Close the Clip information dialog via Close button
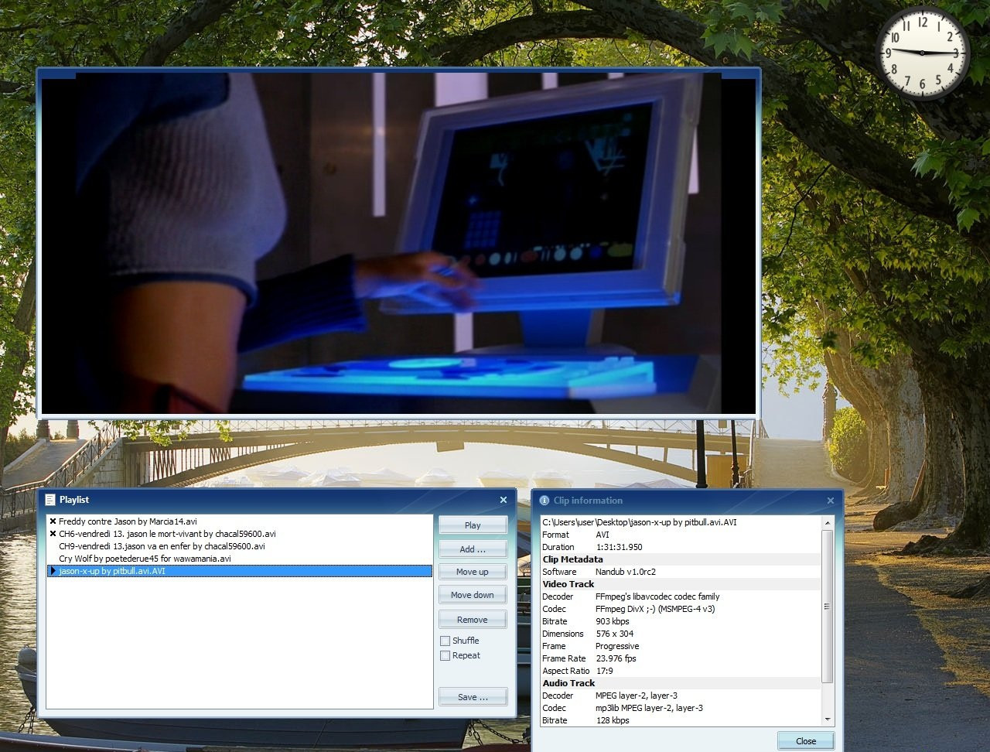This screenshot has width=990, height=752. [x=806, y=741]
